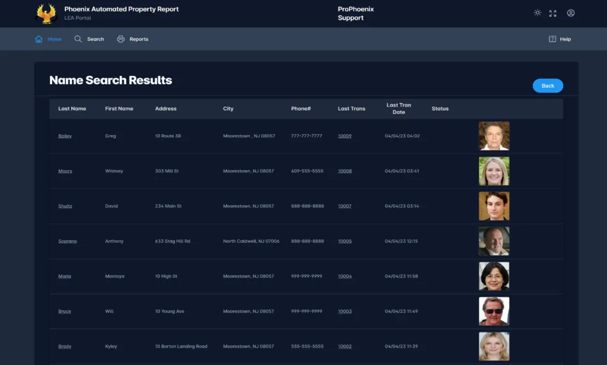607x365 pixels.
Task: Click the First Name column header
Action: 119,109
